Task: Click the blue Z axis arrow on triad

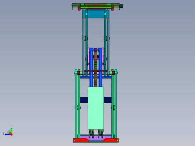Action: click(7, 134)
